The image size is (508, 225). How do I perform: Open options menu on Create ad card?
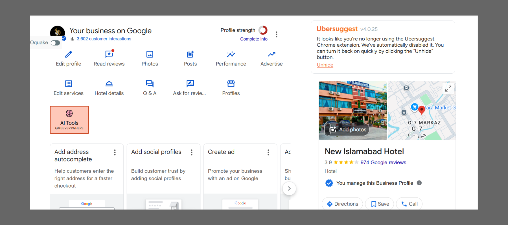(x=268, y=152)
